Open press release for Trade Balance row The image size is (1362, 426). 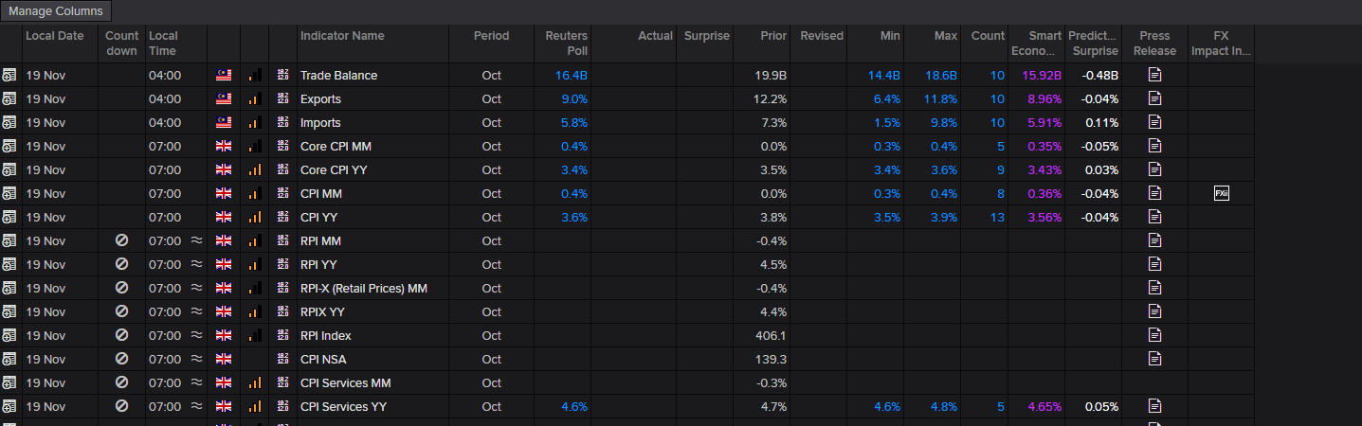1154,75
